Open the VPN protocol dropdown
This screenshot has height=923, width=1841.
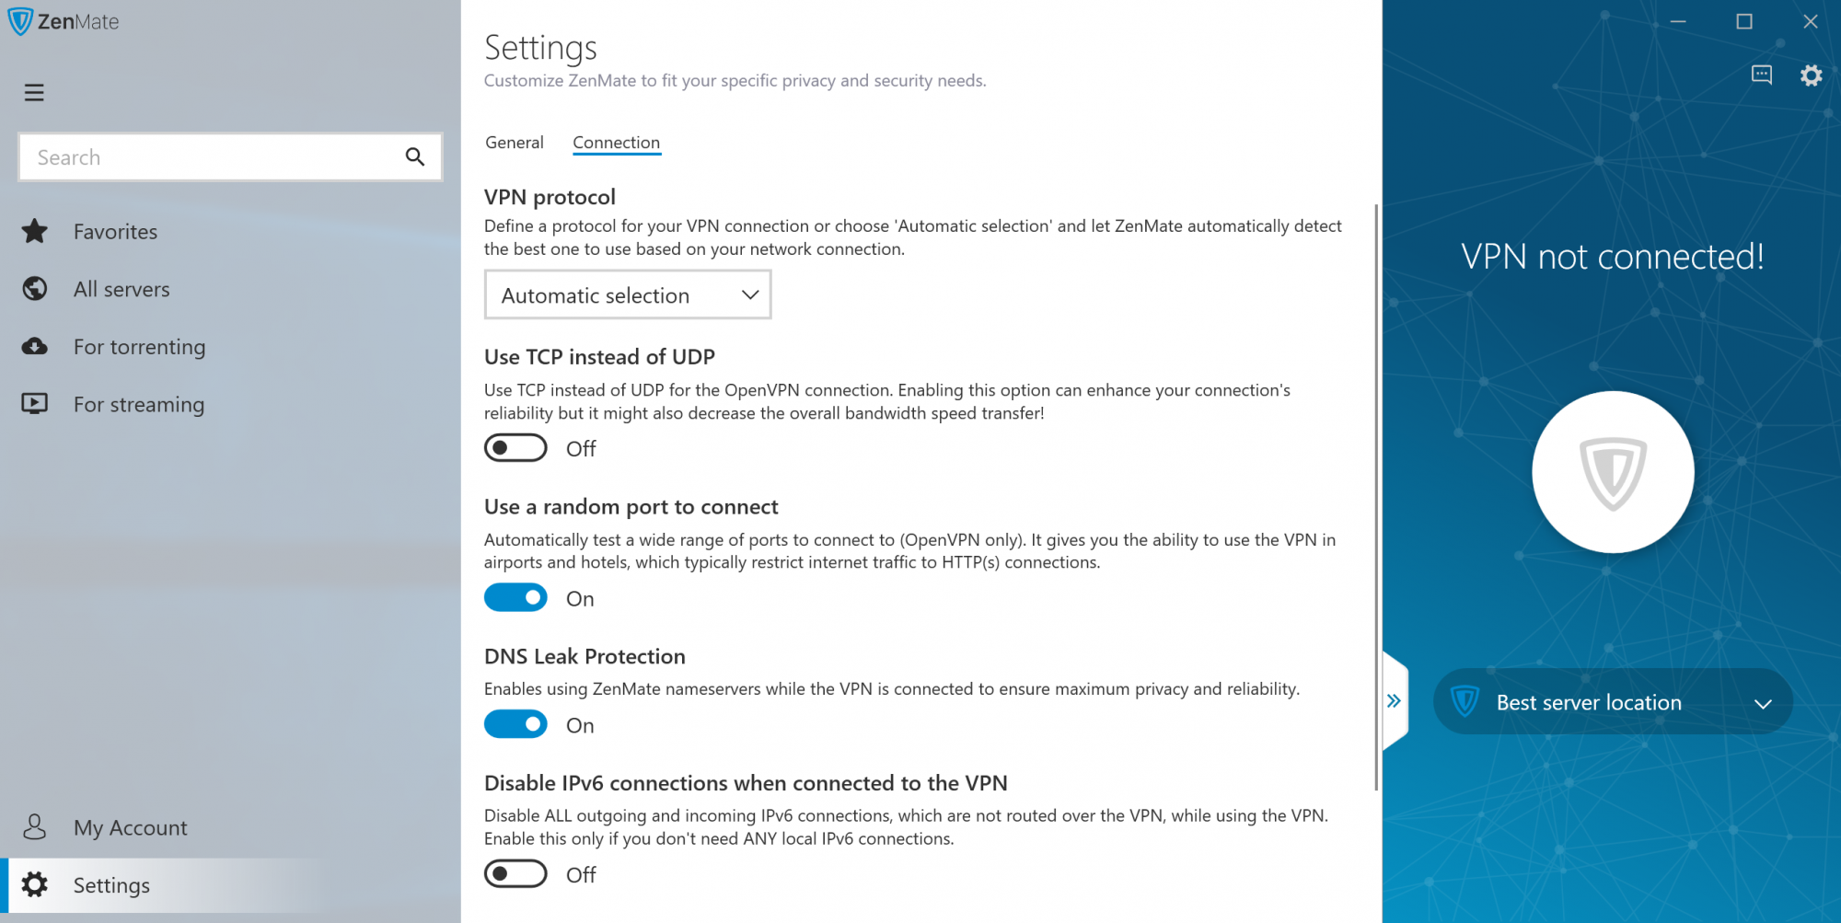(x=628, y=295)
